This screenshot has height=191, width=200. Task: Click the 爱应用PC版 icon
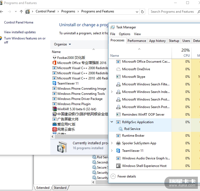point(55,124)
